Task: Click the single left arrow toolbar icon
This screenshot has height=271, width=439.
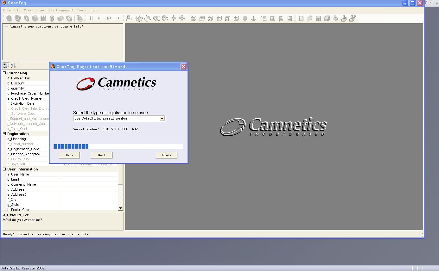Action: point(100,18)
